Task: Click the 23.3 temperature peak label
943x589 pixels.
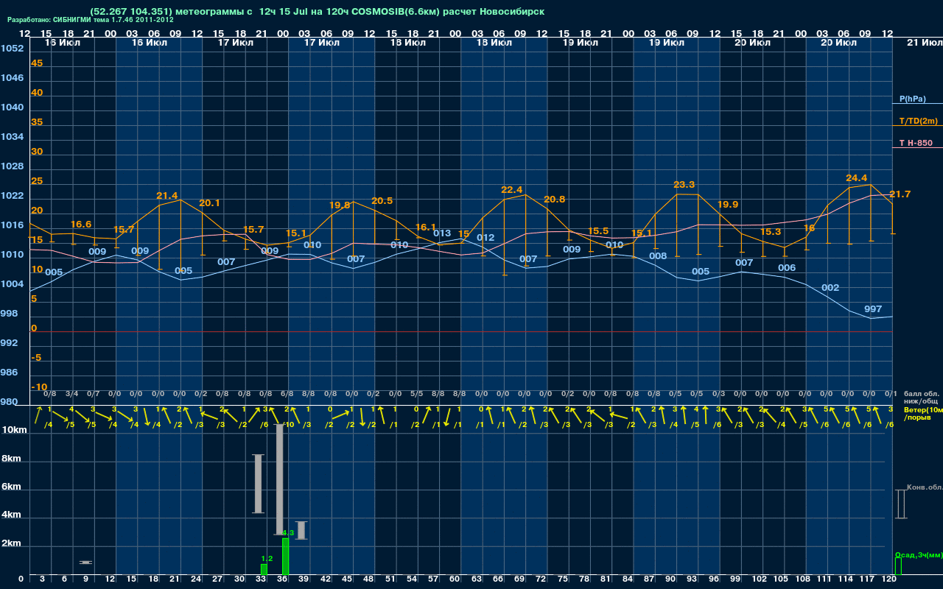Action: pos(684,185)
